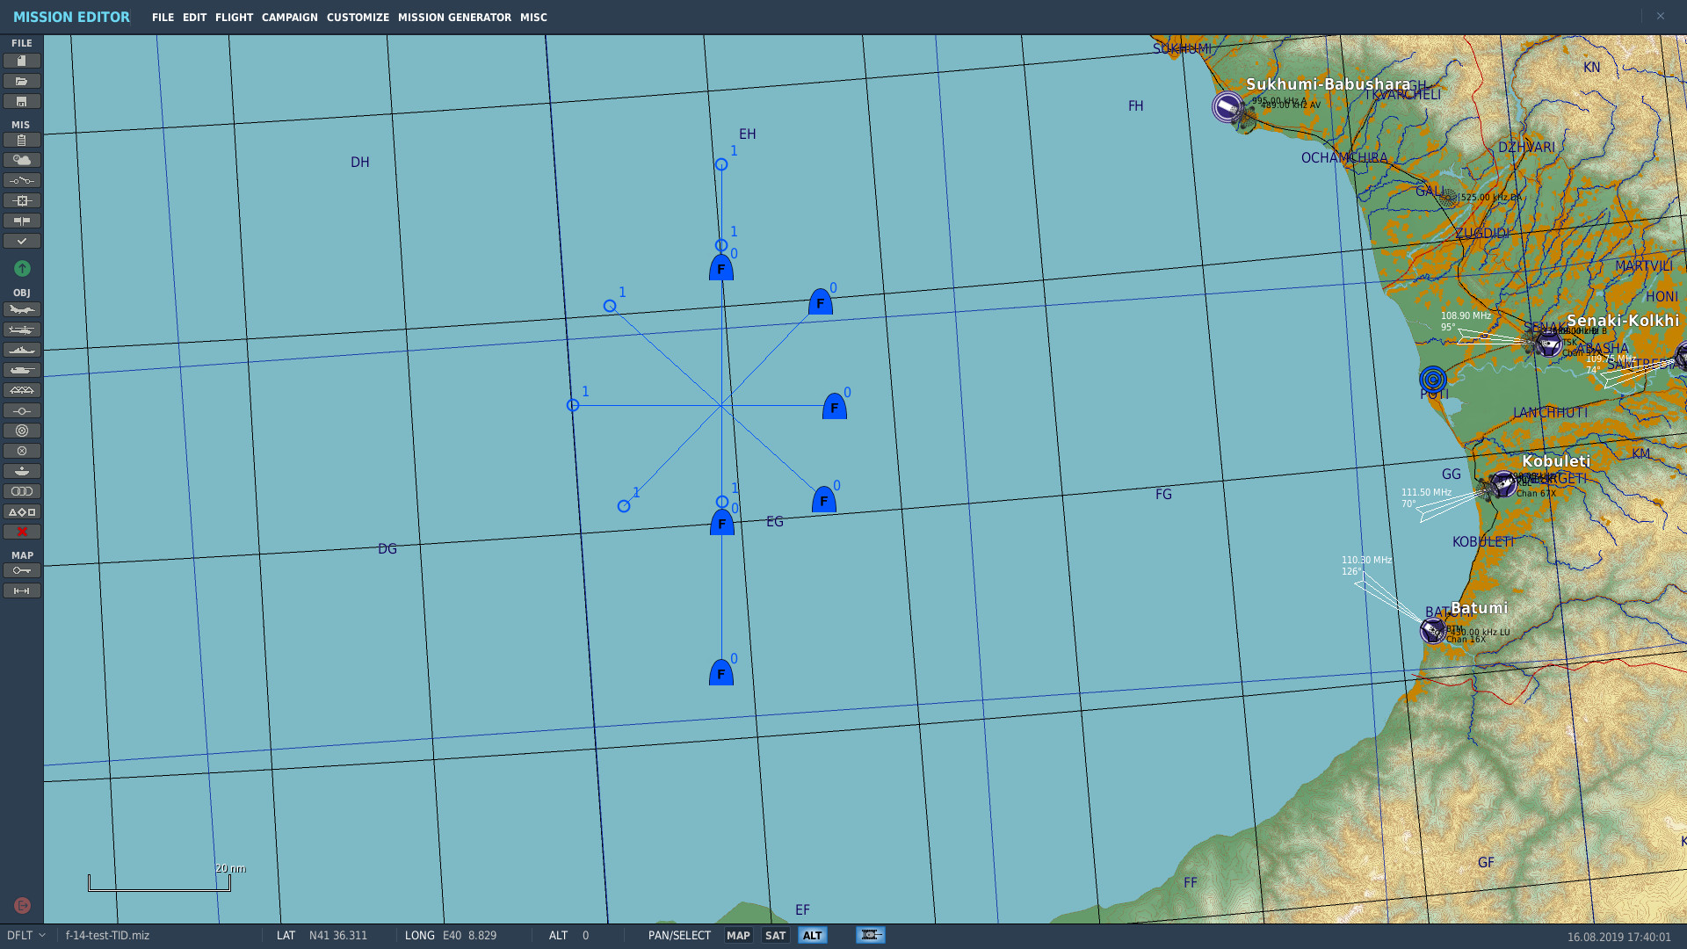Select the distance ruler measure tool
Screen dimensions: 1687x949
[22, 590]
